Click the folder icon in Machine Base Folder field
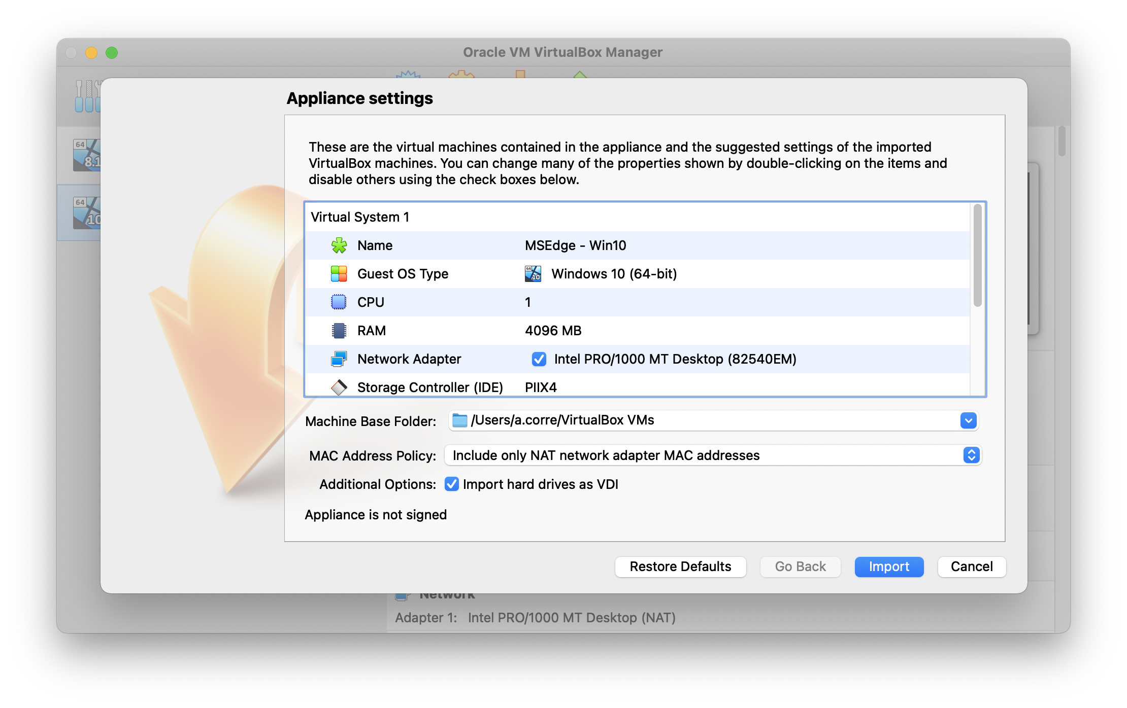Image resolution: width=1127 pixels, height=708 pixels. (458, 420)
